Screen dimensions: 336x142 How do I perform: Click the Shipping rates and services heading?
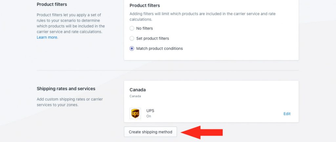(66, 89)
